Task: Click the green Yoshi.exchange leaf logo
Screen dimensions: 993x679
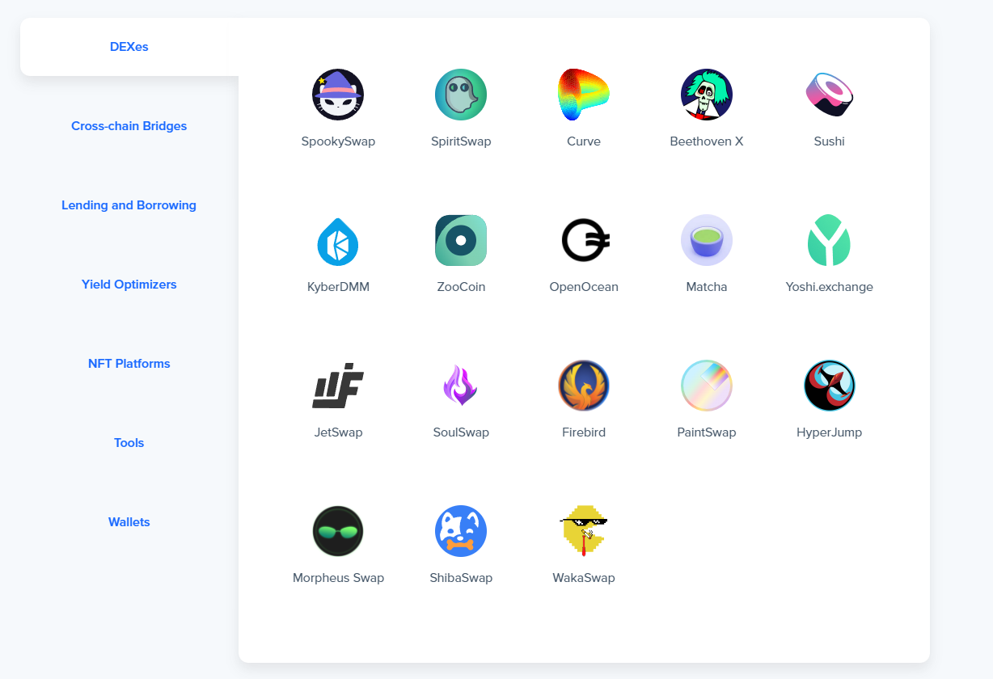Action: 830,240
